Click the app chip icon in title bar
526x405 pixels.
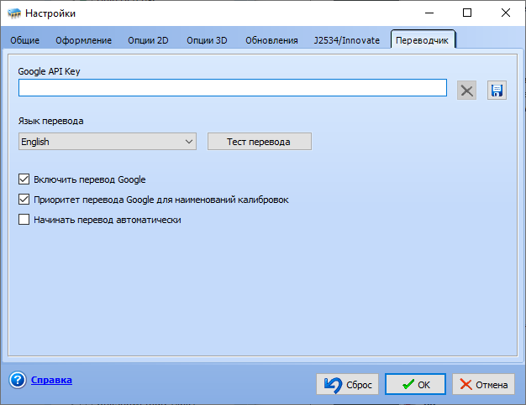click(x=14, y=13)
